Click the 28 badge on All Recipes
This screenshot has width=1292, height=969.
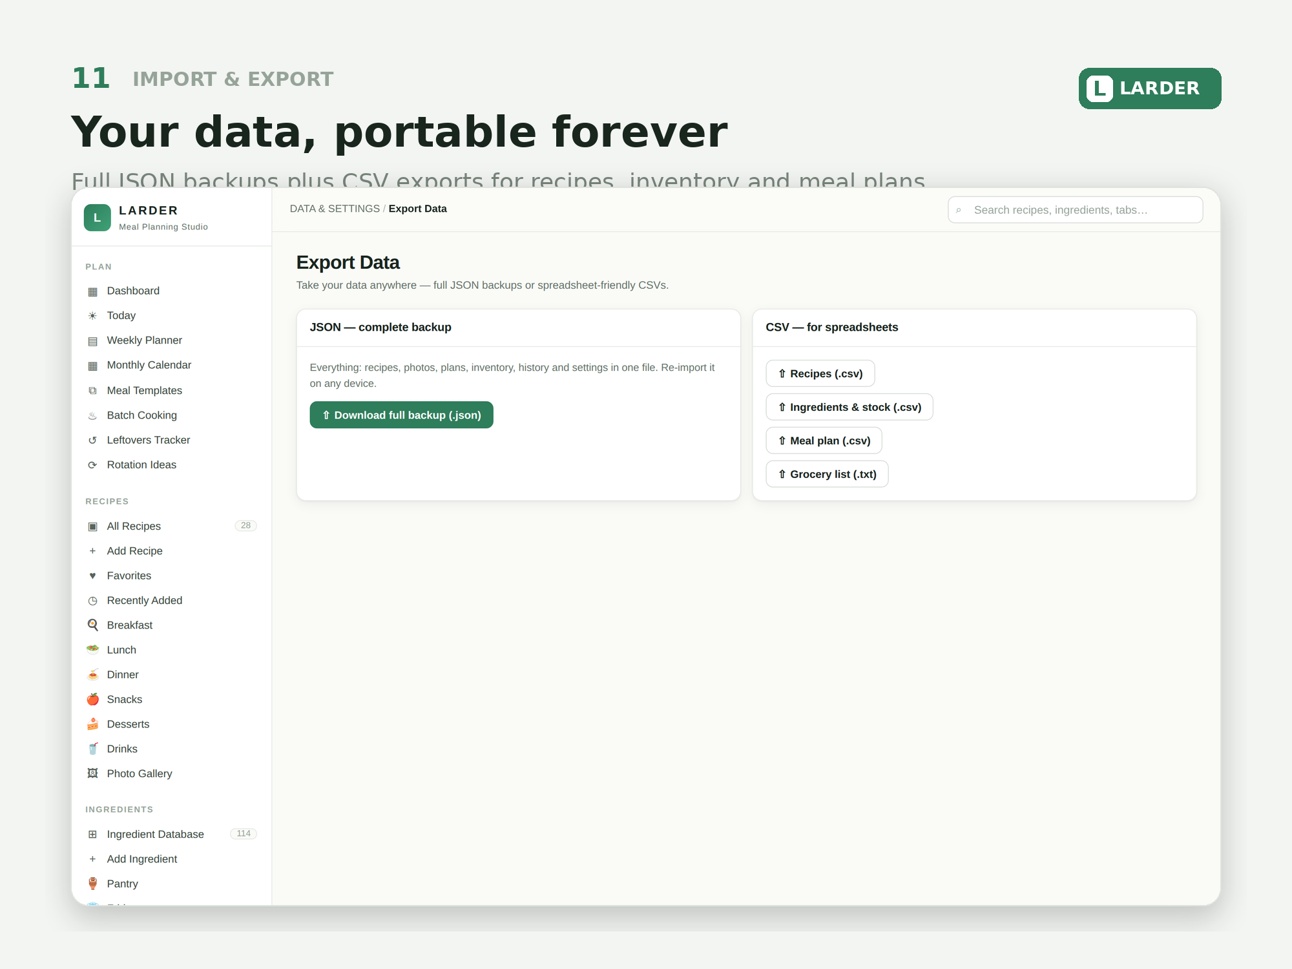(x=245, y=526)
